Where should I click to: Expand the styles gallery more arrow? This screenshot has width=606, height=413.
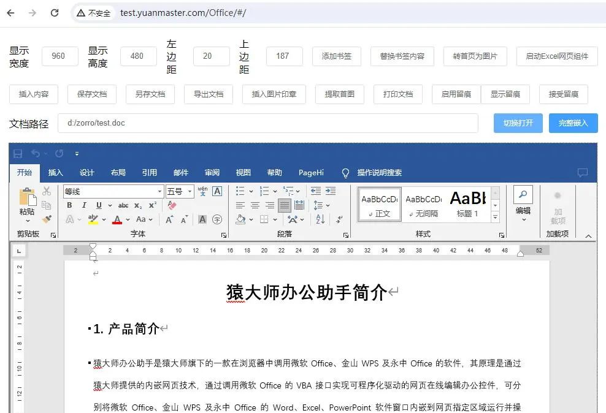coord(495,218)
